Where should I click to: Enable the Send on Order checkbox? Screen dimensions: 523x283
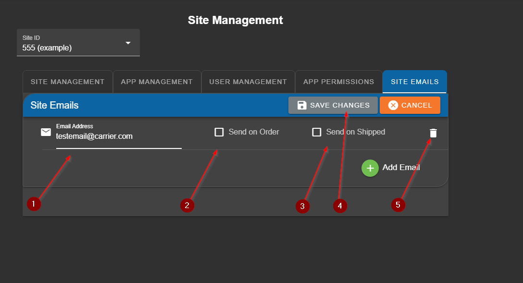pos(219,132)
